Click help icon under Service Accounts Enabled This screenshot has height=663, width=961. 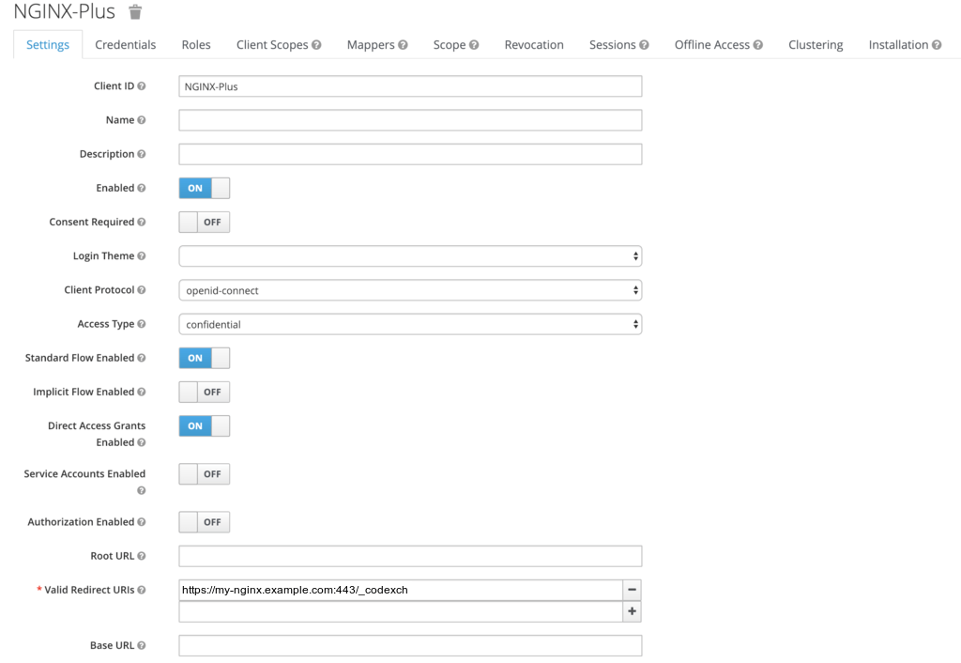coord(142,490)
